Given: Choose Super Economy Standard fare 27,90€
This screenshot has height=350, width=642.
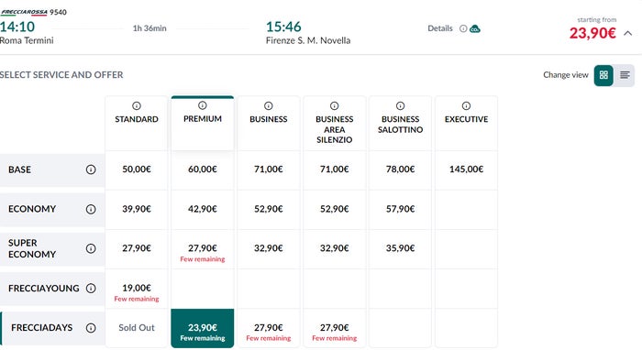Looking at the screenshot, I should click(137, 248).
